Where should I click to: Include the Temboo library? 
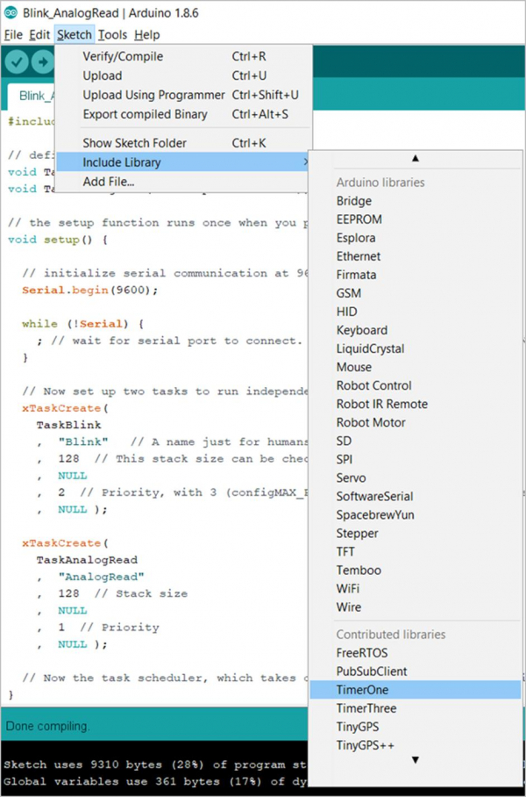coord(416,571)
